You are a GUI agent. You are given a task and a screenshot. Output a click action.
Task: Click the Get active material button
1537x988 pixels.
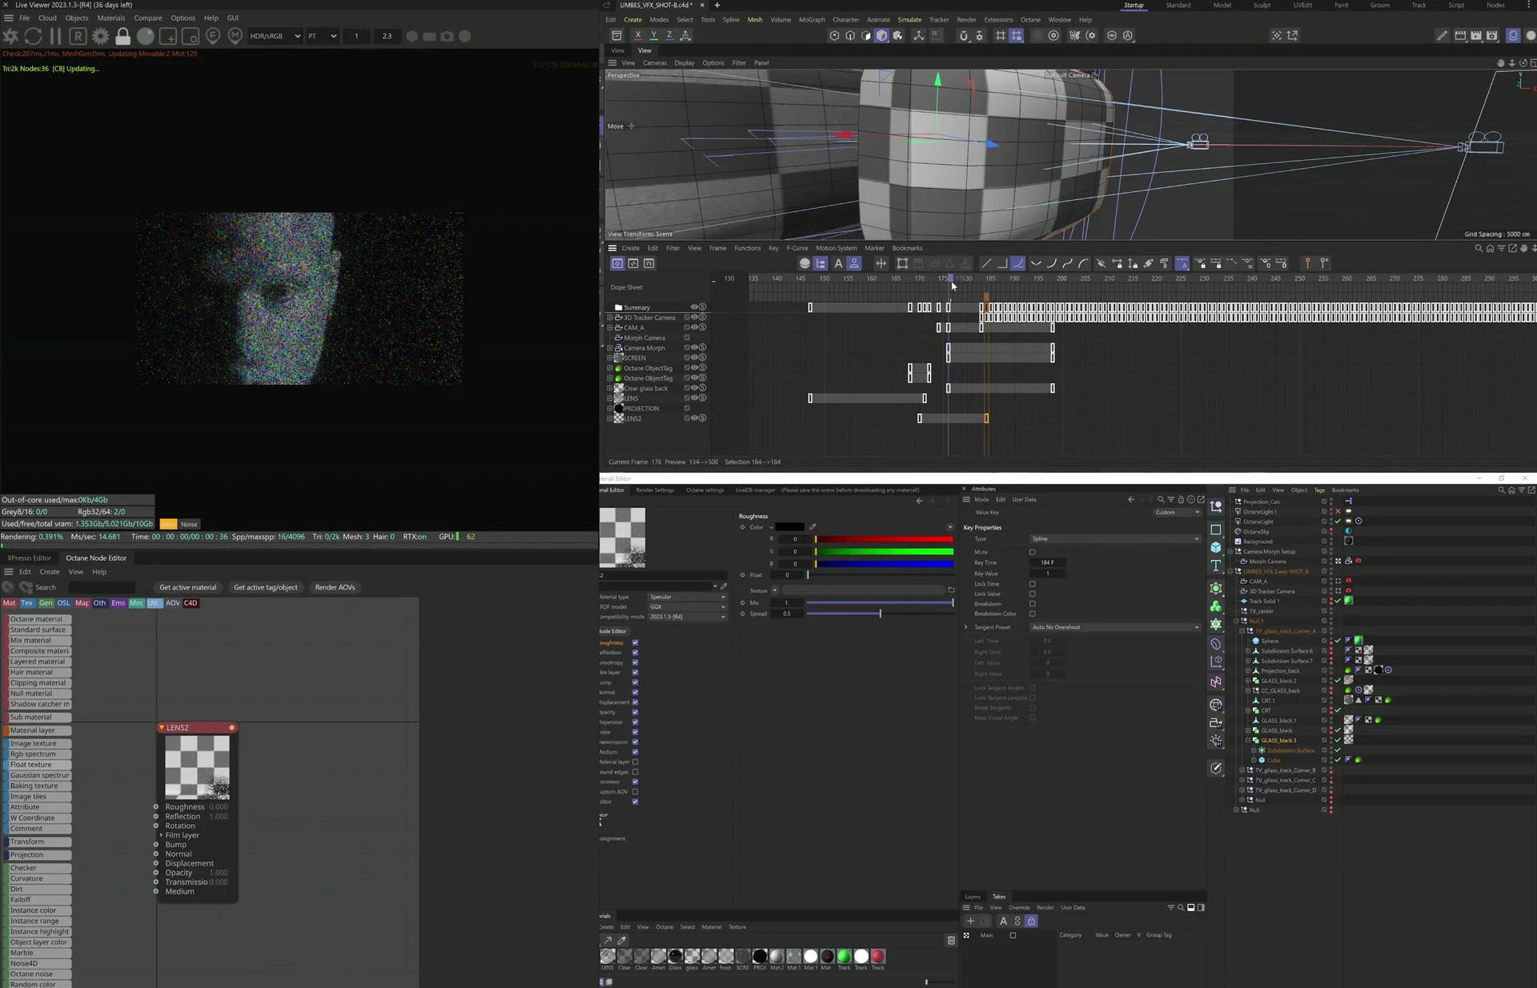click(x=187, y=587)
